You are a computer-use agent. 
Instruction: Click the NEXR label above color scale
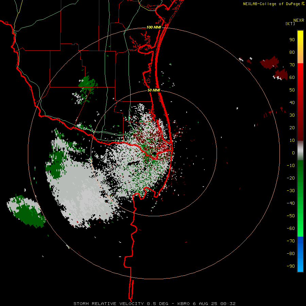pos(299,20)
